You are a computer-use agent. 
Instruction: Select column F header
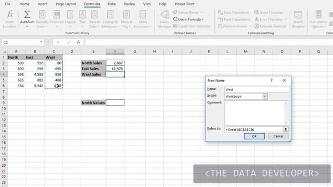[115, 51]
